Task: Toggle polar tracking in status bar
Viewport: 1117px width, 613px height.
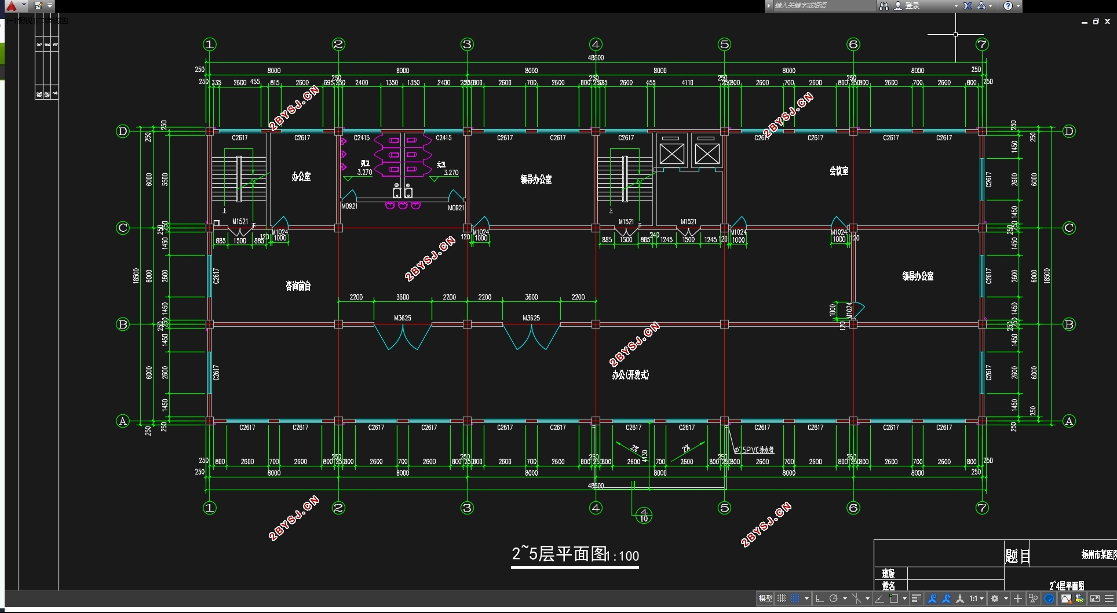Action: tap(833, 599)
